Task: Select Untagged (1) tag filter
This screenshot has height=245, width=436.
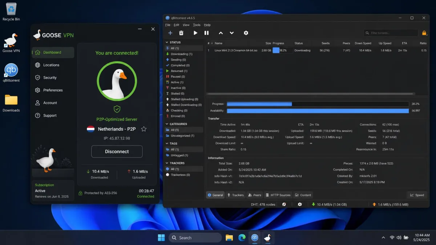Action: (x=184, y=155)
